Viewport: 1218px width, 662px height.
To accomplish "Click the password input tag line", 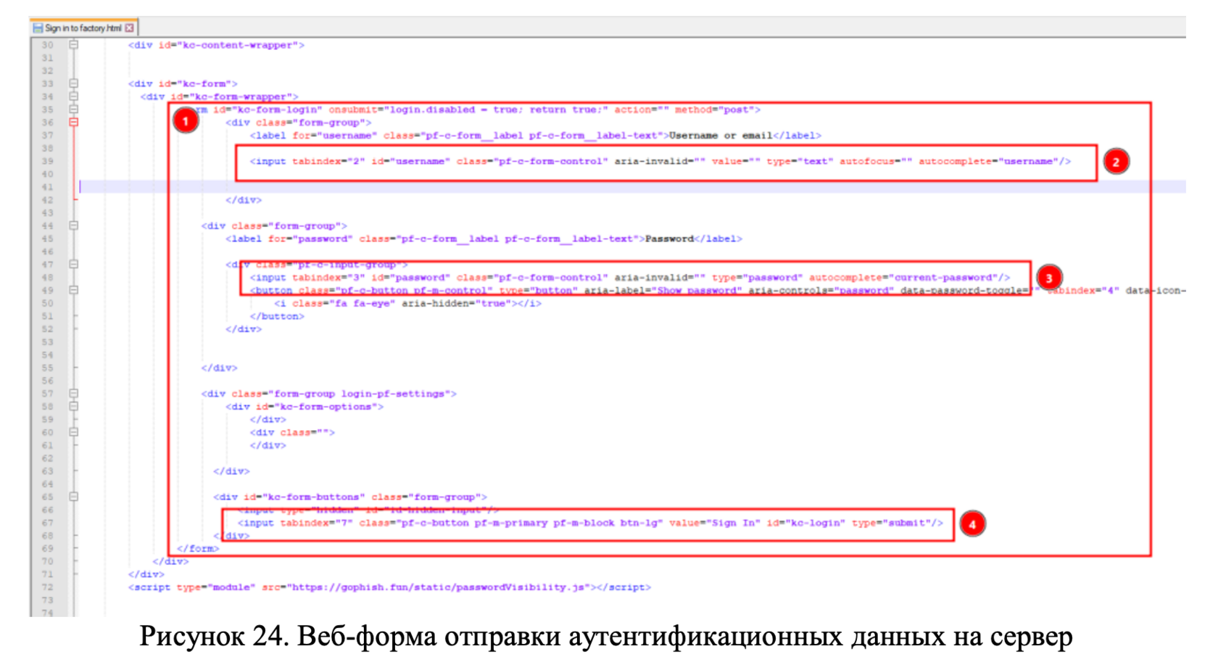I will point(629,278).
